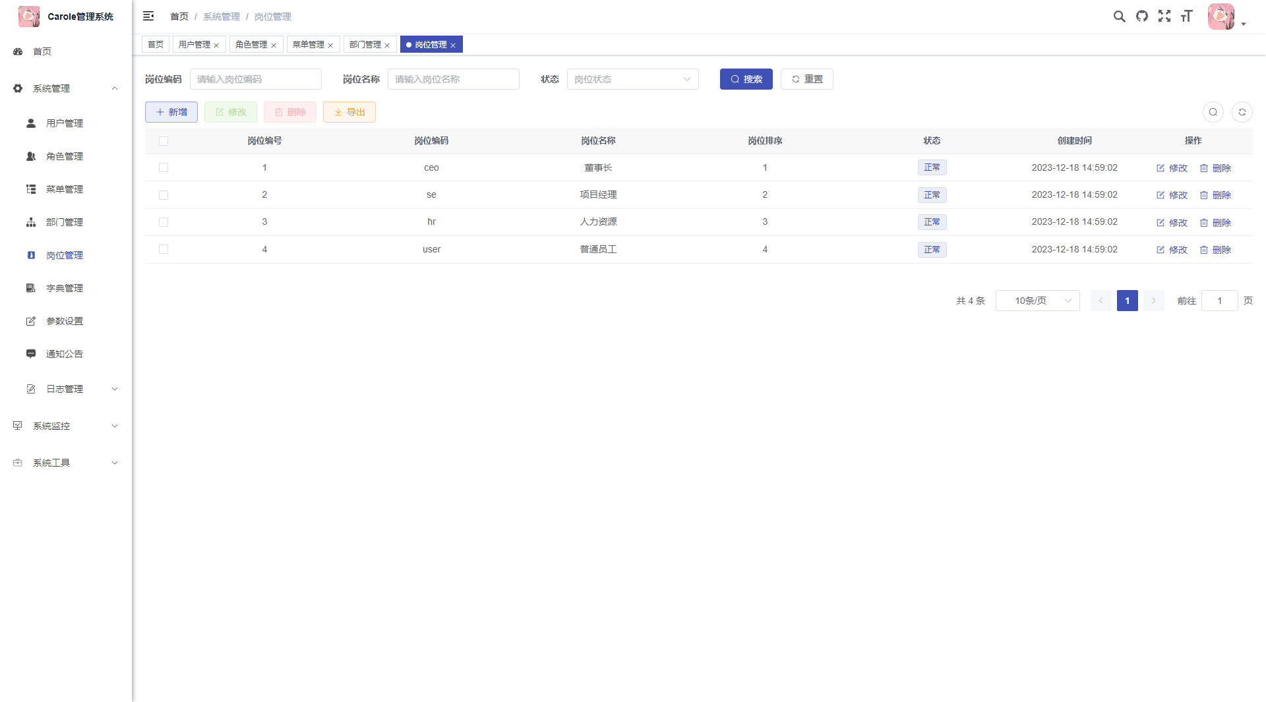The width and height of the screenshot is (1266, 702).
Task: Collapse the 系统管理 sidebar group
Action: [x=66, y=88]
